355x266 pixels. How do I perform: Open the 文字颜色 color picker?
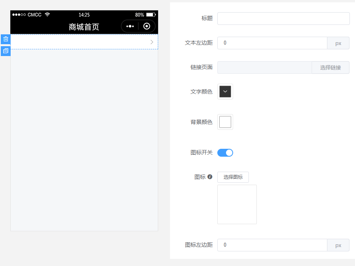click(225, 92)
